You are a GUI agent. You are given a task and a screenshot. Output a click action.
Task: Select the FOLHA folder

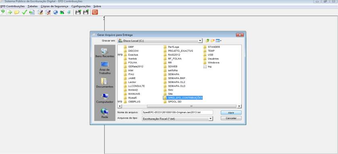(x=130, y=63)
